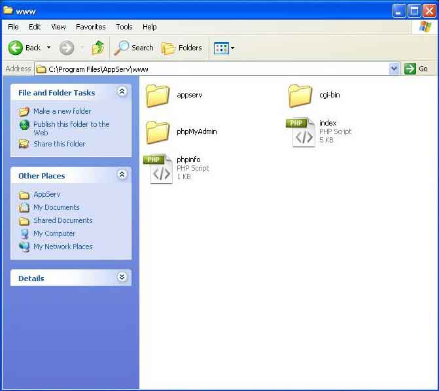The height and width of the screenshot is (391, 439).
Task: Open the Edit menu
Action: (x=35, y=27)
